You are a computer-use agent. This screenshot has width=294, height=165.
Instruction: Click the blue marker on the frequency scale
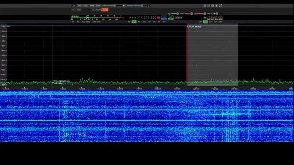(156, 88)
